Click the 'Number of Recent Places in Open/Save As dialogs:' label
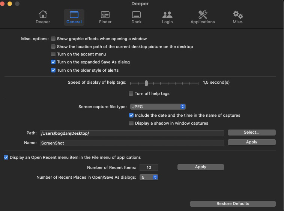The image size is (284, 211). pos(86,177)
